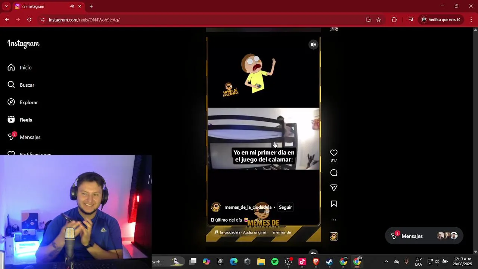Image resolution: width=478 pixels, height=269 pixels.
Task: Show hidden system tray icons
Action: click(x=387, y=262)
